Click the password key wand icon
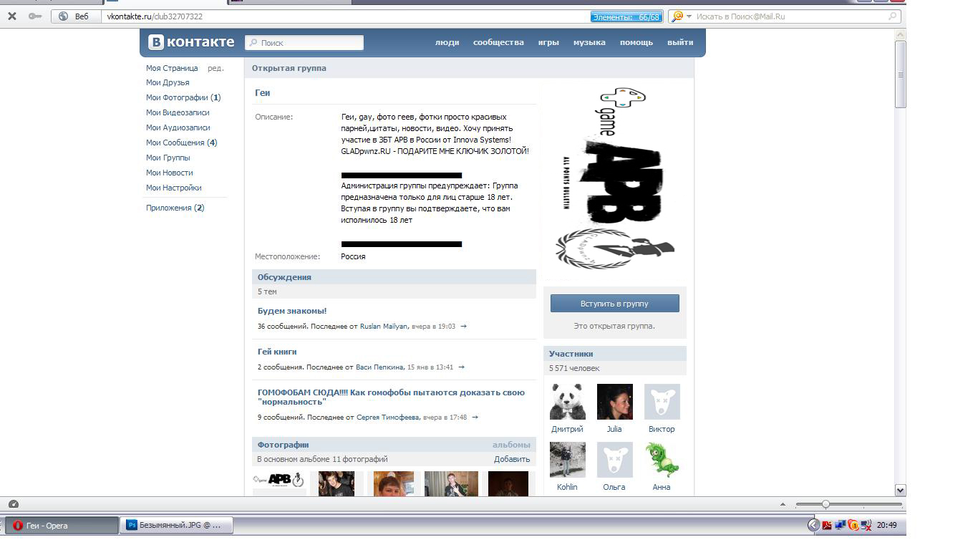This screenshot has width=978, height=550. point(34,16)
